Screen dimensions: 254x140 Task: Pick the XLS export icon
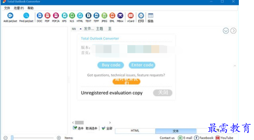[x=72, y=17]
